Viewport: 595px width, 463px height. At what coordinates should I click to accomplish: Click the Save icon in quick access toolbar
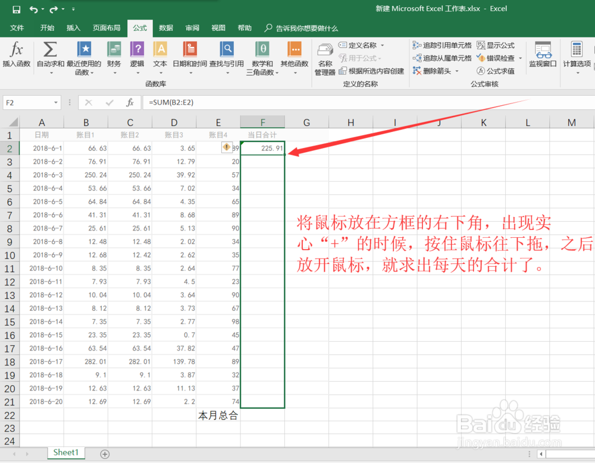[x=16, y=10]
